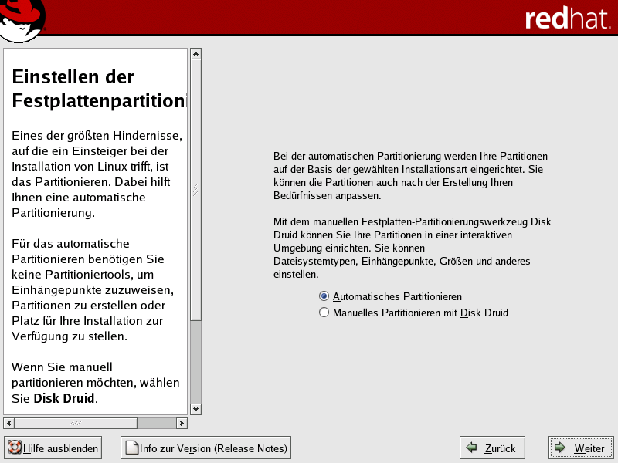
Task: Click the pane divider grip beside help panel
Action: [x=195, y=189]
